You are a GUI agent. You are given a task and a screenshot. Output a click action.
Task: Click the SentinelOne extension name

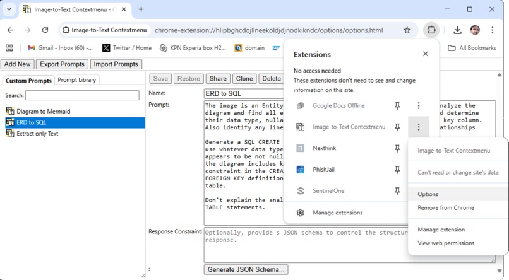point(328,191)
